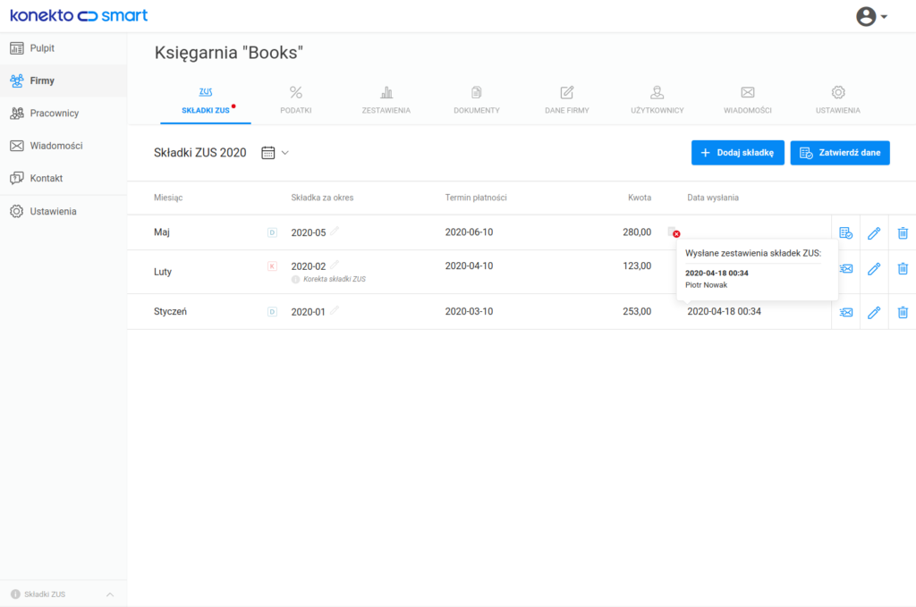Send the Styczeń contribution via envelope icon

click(x=846, y=312)
